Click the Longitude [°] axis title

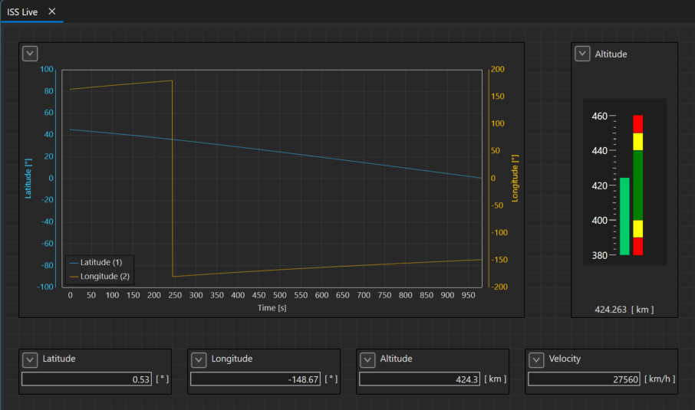tap(515, 178)
